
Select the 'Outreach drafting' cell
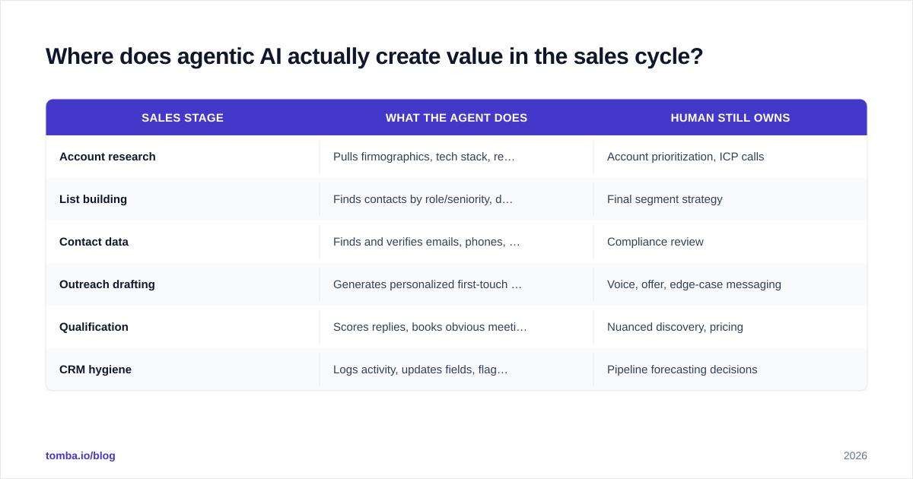tap(183, 284)
